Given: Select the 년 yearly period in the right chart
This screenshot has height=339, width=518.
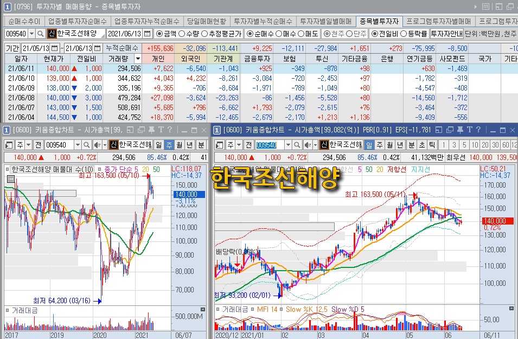Looking at the screenshot, I should point(400,145).
